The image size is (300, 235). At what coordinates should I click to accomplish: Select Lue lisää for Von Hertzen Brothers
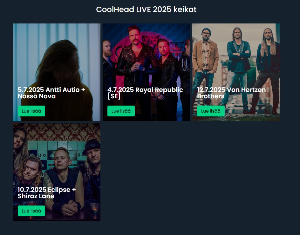coord(211,111)
